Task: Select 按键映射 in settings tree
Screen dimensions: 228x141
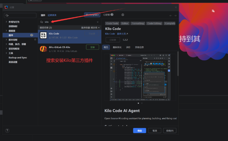Action: 13,26
